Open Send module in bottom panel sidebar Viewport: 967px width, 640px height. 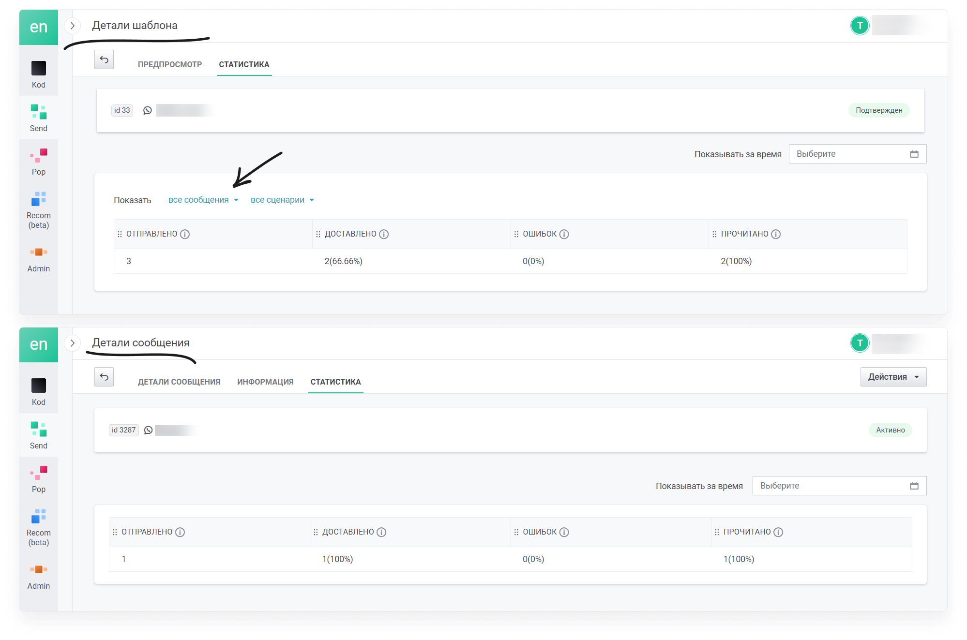(x=39, y=435)
